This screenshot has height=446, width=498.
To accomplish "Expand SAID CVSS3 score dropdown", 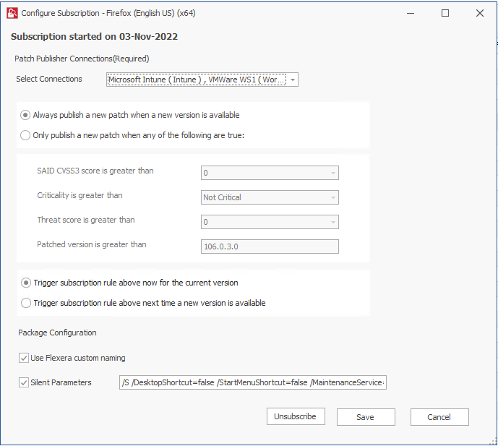I will click(333, 173).
